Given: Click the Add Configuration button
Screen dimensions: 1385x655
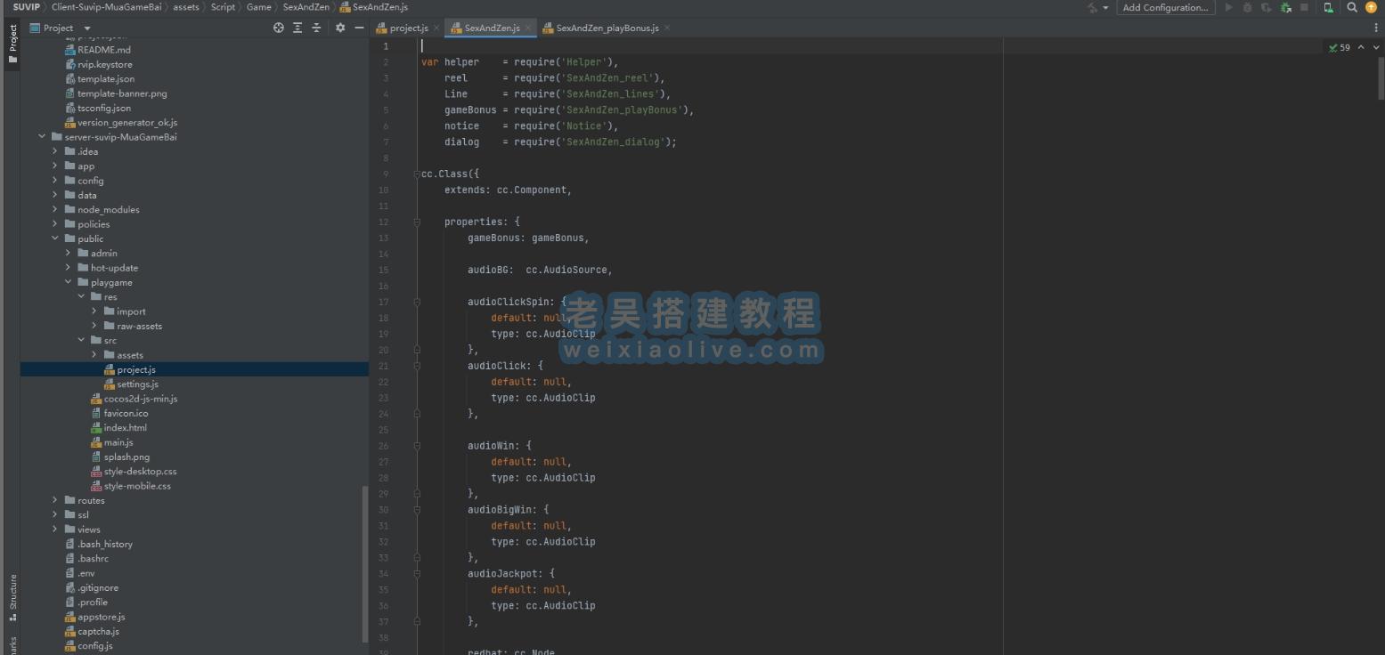Looking at the screenshot, I should tap(1165, 7).
